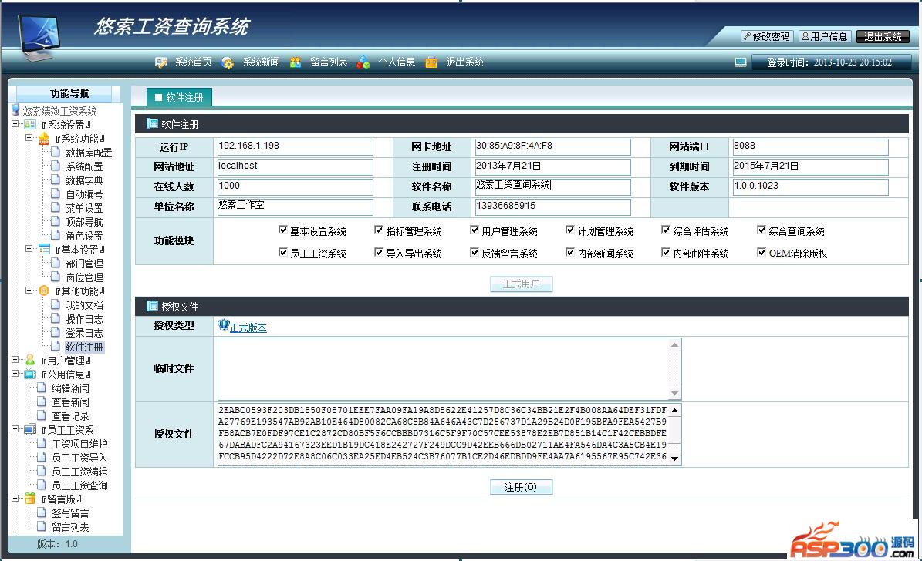This screenshot has width=922, height=561.
Task: Toggle the 综合查询系统 checkbox
Action: pyautogui.click(x=762, y=230)
